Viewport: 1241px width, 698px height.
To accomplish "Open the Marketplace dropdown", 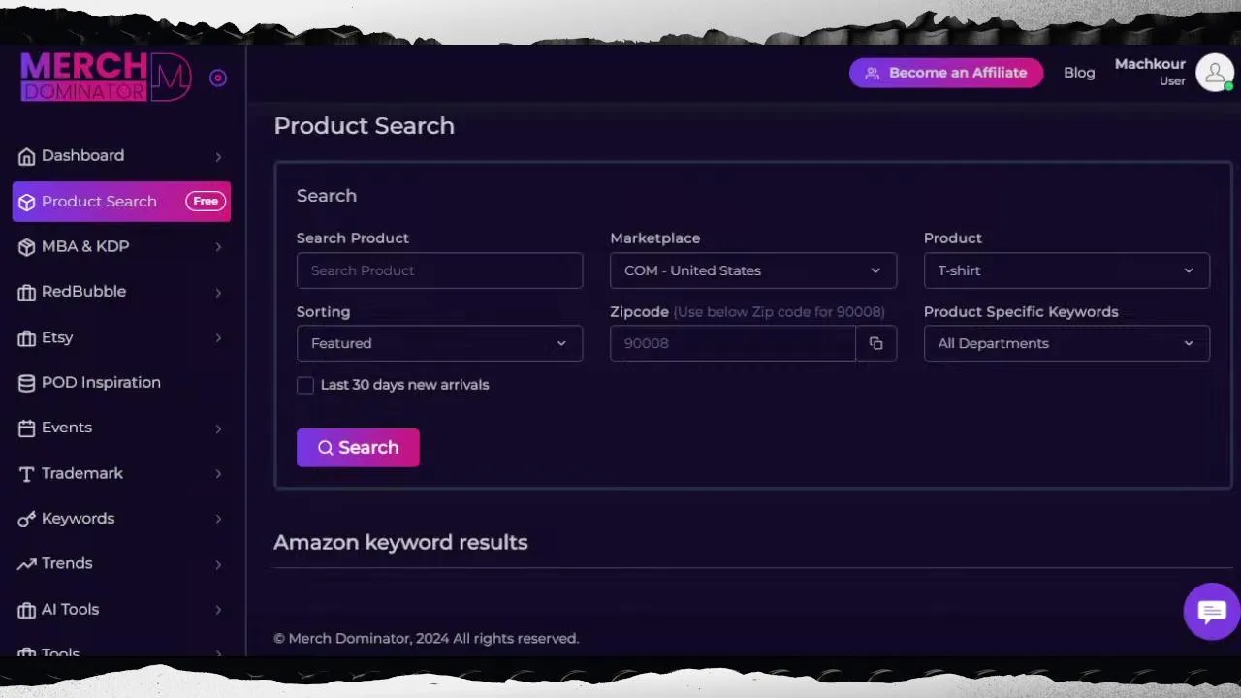I will coord(752,270).
